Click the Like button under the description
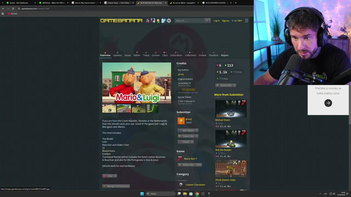This screenshot has width=351, height=197. click(x=110, y=176)
